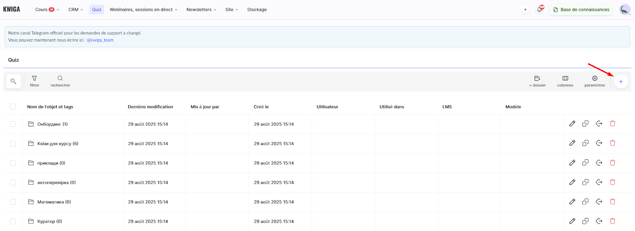Open the Newsletters dropdown
This screenshot has height=231, width=635.
click(201, 10)
